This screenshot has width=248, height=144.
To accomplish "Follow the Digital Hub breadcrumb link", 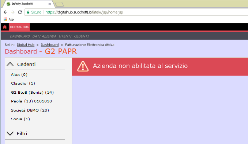I will (26, 45).
